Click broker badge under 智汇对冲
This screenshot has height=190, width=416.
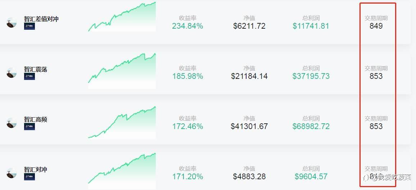[30, 177]
